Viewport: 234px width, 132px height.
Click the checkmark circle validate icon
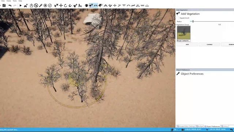pyautogui.click(x=50, y=5)
